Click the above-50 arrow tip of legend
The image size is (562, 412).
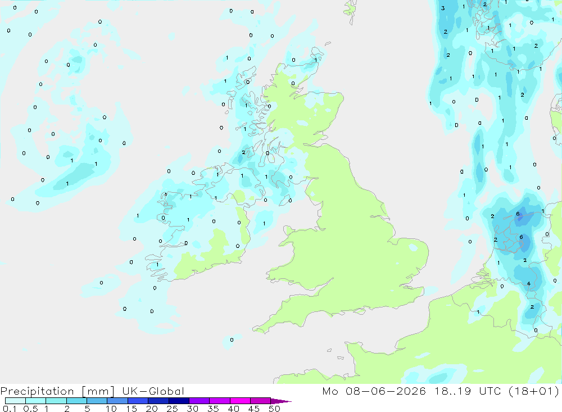pos(281,401)
